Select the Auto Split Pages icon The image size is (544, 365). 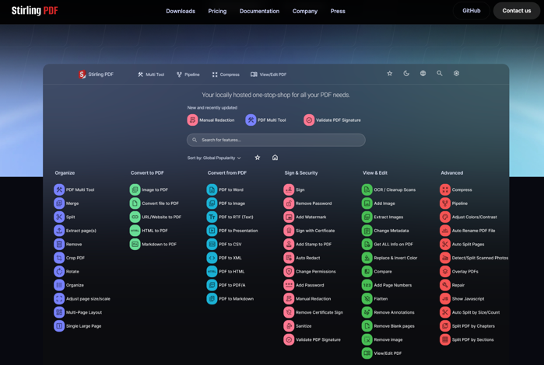point(445,244)
